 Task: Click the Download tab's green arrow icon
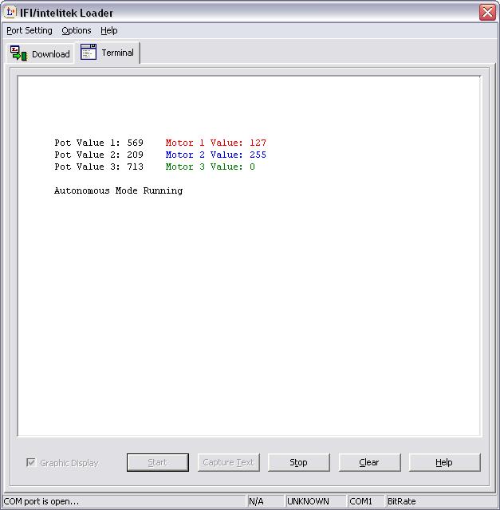pos(18,53)
